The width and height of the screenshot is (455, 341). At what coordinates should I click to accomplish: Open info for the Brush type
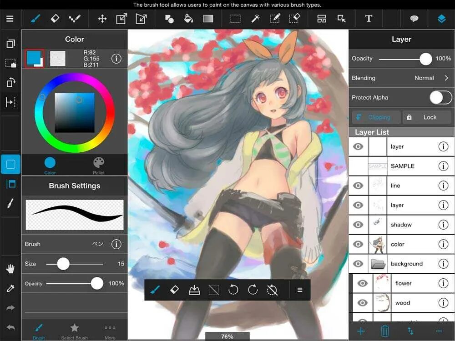(116, 244)
